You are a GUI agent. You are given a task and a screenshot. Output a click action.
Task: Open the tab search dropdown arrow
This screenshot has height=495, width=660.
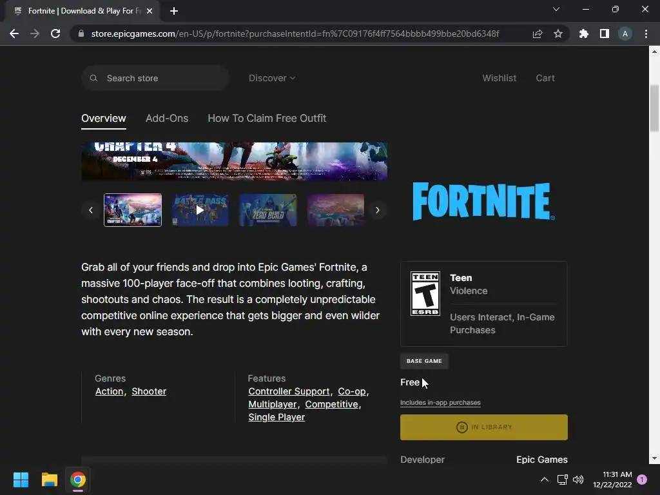556,9
